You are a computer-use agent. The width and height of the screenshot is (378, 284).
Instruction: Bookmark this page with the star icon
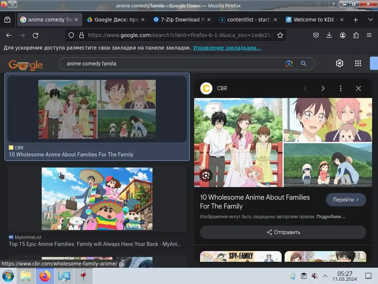(x=280, y=35)
